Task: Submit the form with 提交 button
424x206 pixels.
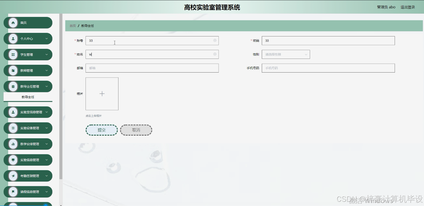Action: click(102, 130)
